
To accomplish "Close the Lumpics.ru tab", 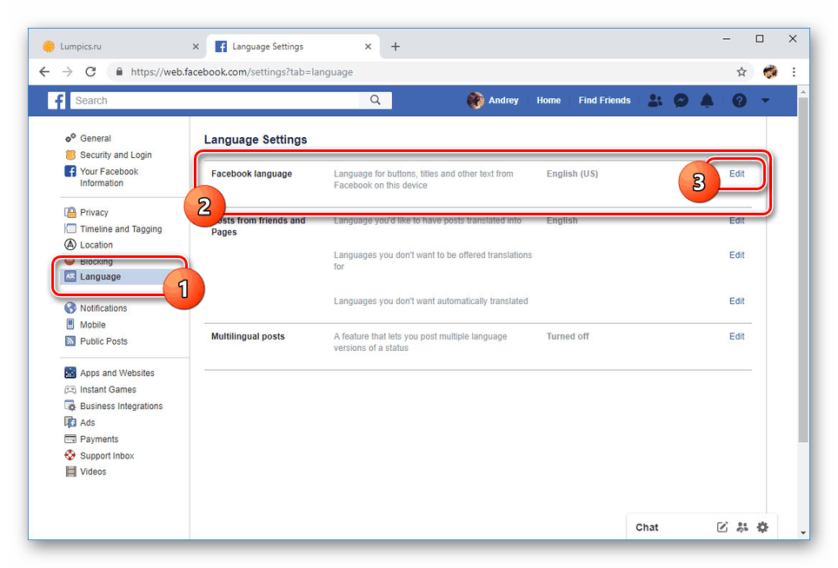I will [x=196, y=46].
